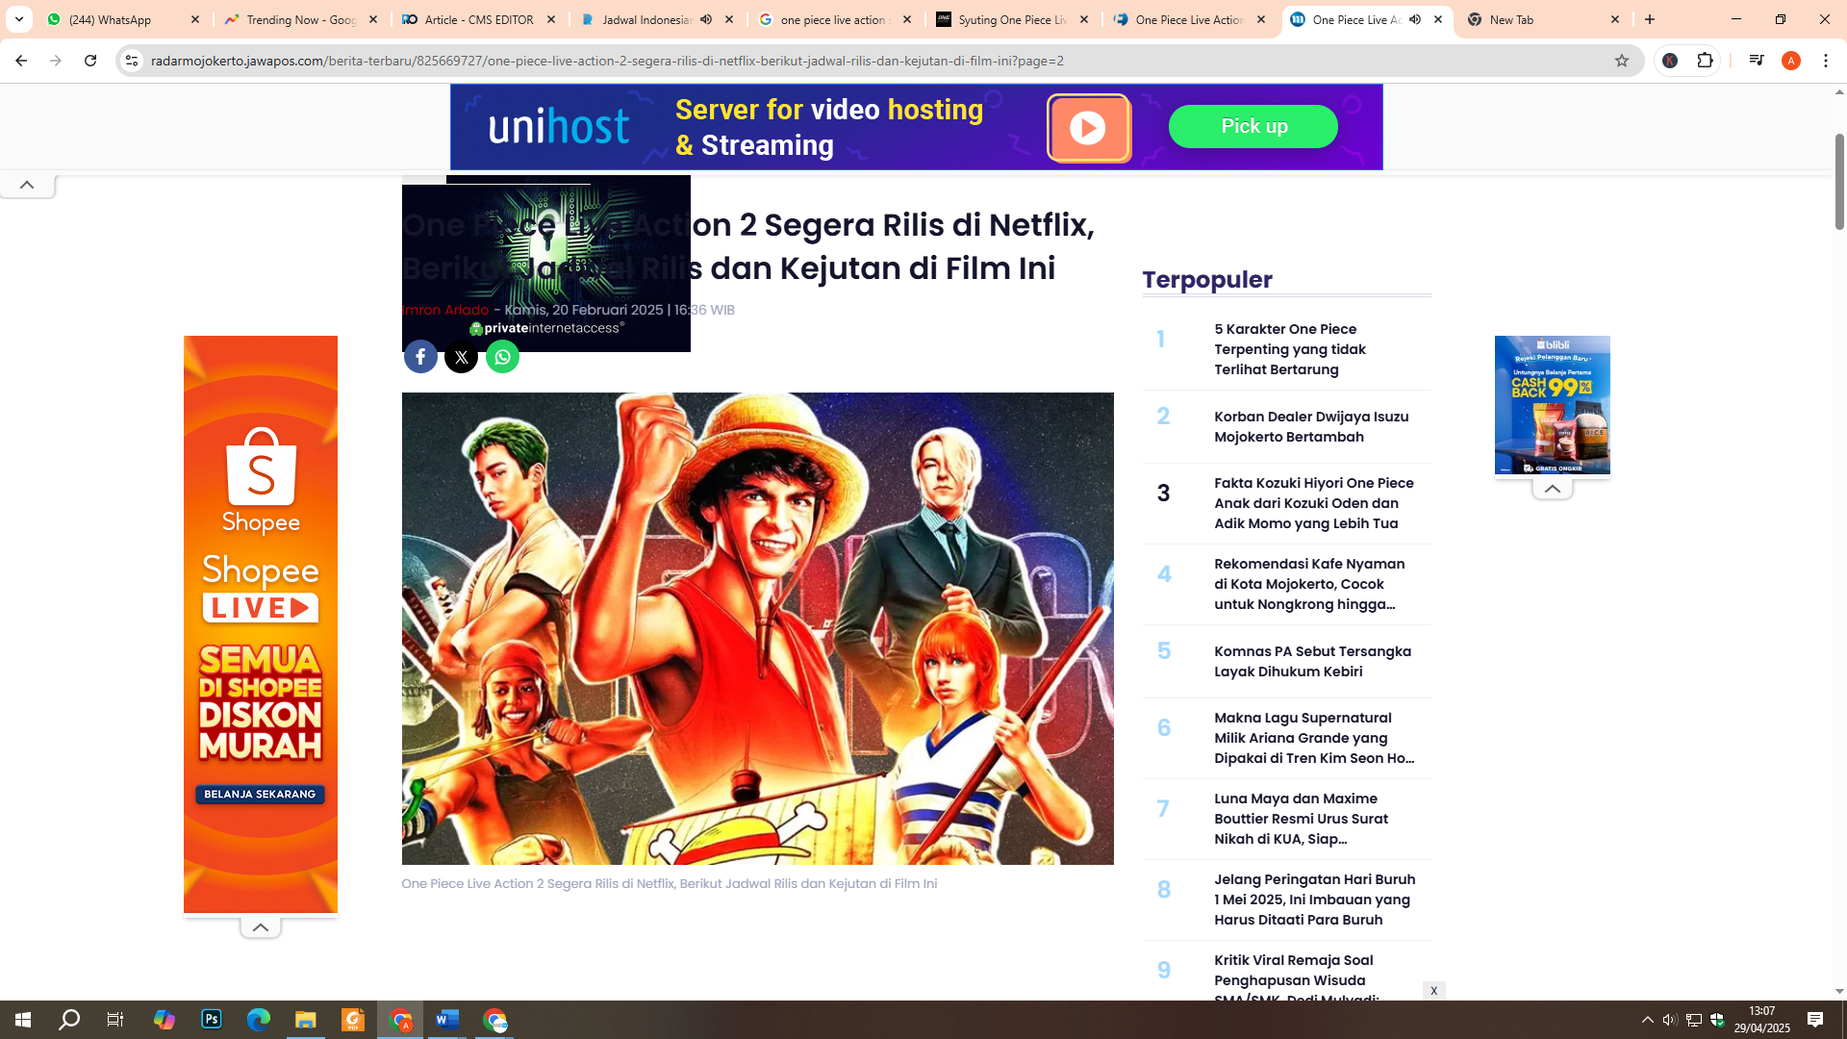Open Copilot icon in taskbar
The image size is (1847, 1039).
(x=164, y=1020)
